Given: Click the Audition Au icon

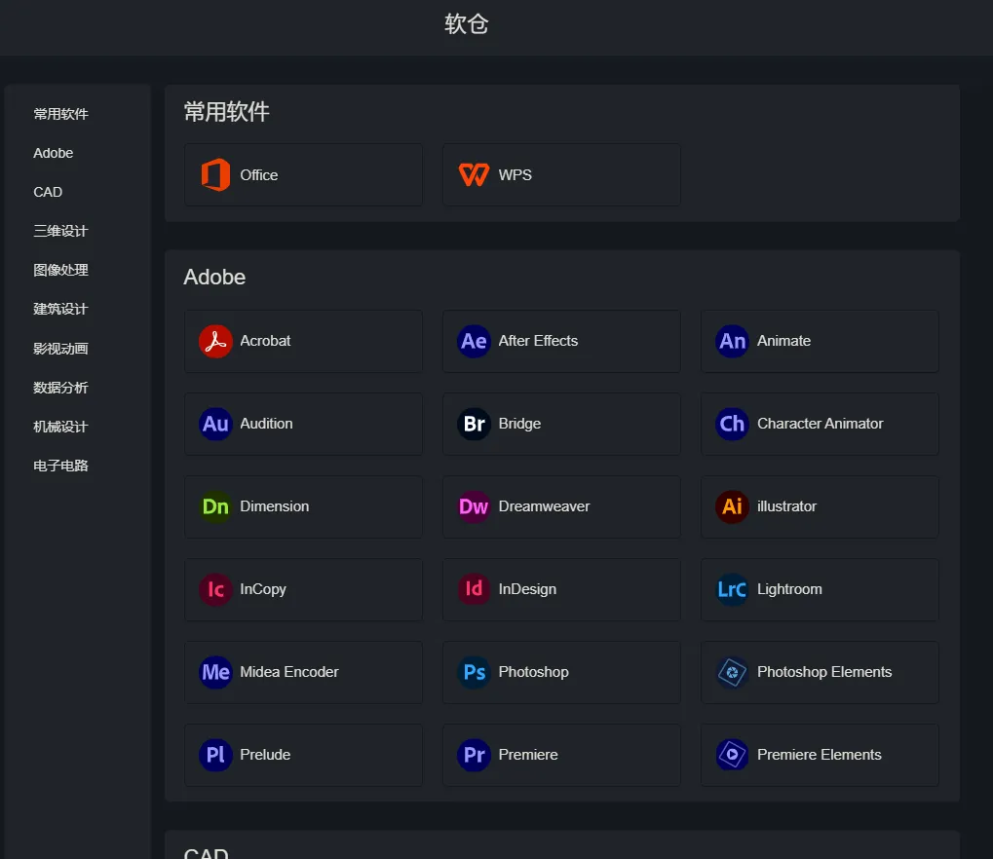Looking at the screenshot, I should coord(215,424).
